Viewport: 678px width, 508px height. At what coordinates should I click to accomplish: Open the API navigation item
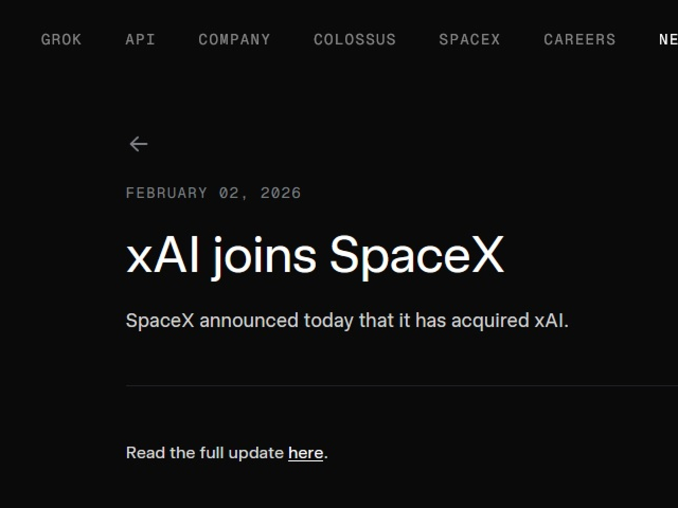click(140, 39)
